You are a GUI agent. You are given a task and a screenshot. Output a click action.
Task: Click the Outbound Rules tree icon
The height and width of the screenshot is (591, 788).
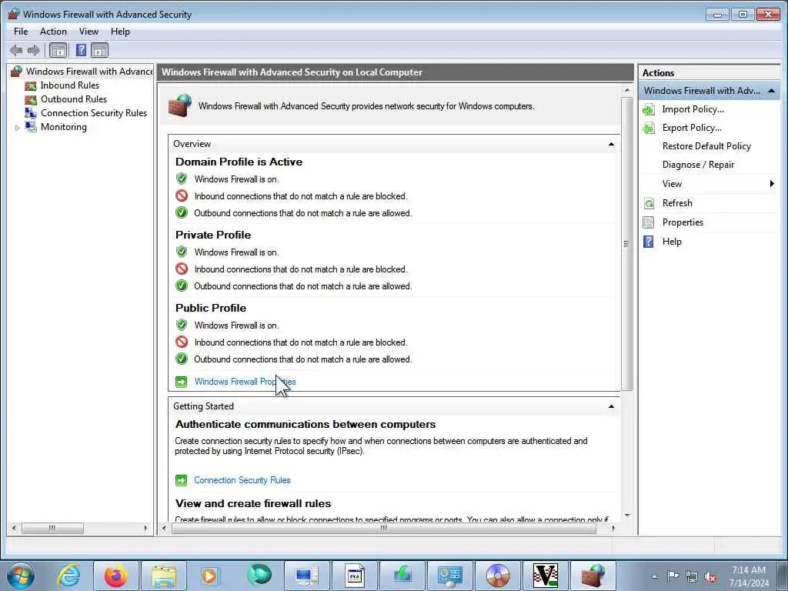pos(31,99)
